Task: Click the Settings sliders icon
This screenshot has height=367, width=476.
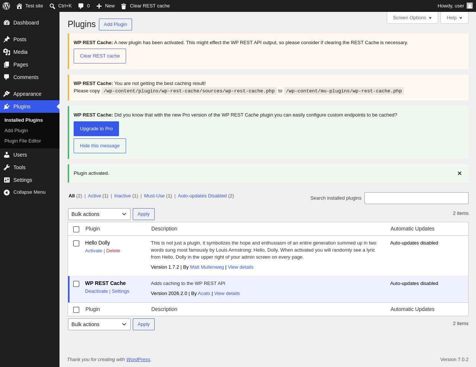Action: point(7,180)
